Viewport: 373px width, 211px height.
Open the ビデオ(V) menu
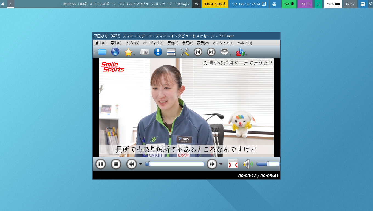click(132, 43)
